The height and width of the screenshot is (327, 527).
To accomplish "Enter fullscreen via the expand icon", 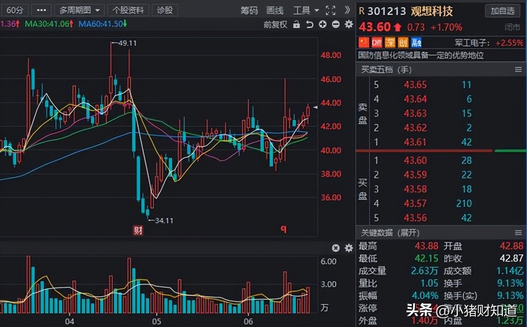I will pos(330,10).
